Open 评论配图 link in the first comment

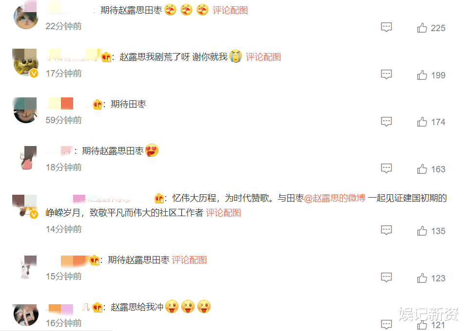coord(230,10)
